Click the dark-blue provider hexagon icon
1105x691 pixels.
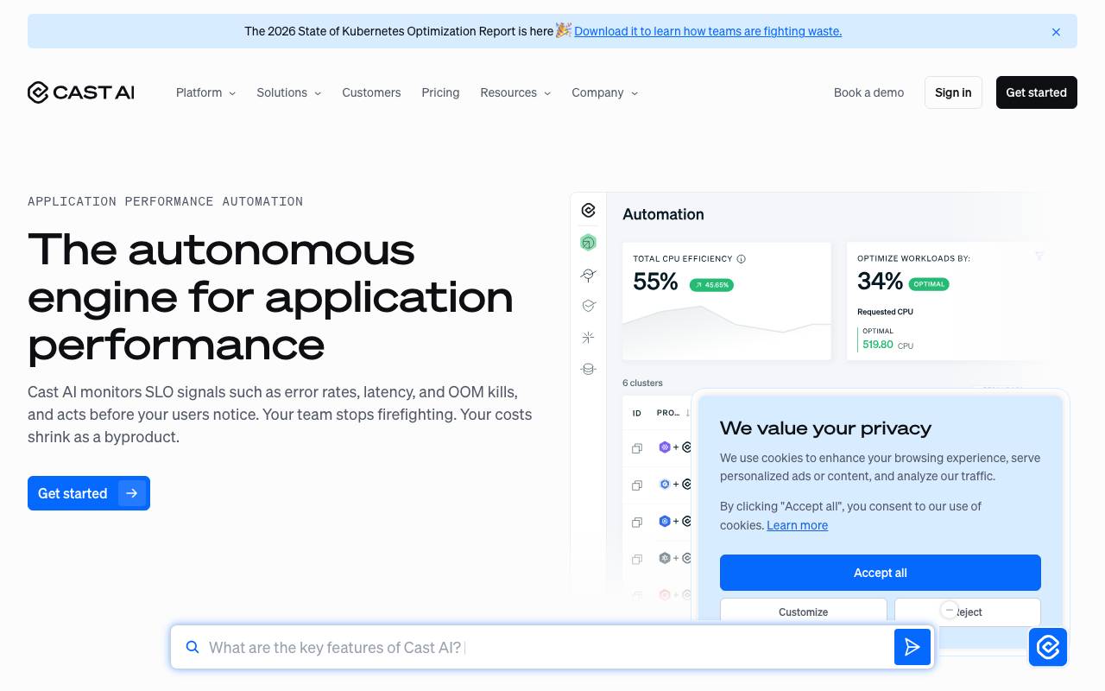tap(665, 521)
